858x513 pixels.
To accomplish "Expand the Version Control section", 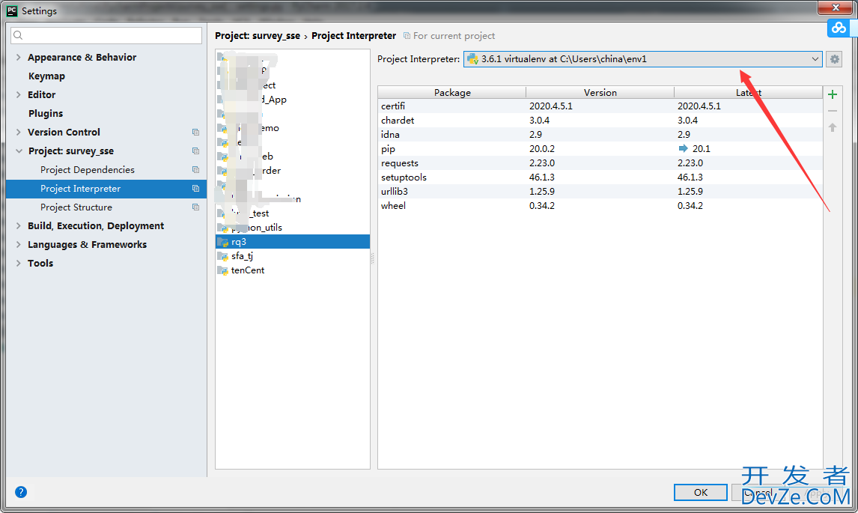I will [x=19, y=132].
